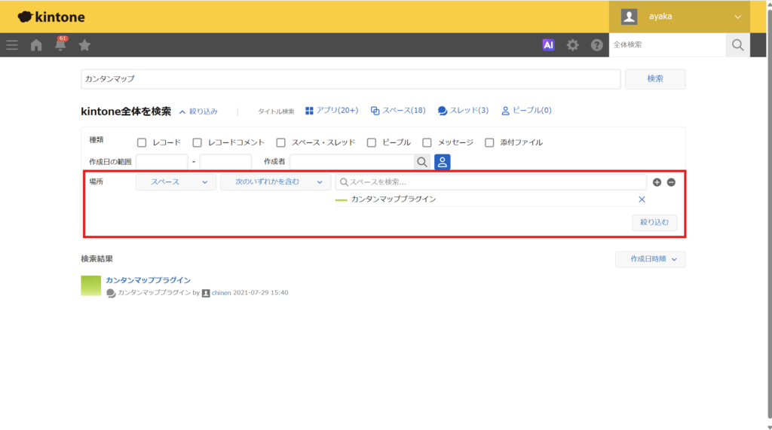Screen dimensions: 772x430
Task: Open the favorites star icon
Action: click(84, 45)
